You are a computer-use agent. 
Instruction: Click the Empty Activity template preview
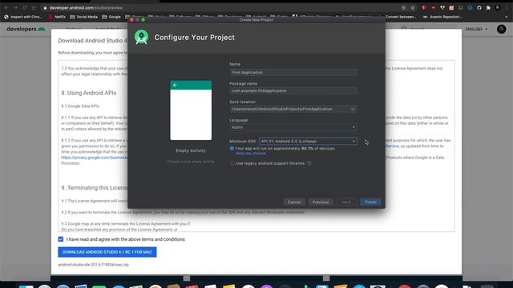191,110
